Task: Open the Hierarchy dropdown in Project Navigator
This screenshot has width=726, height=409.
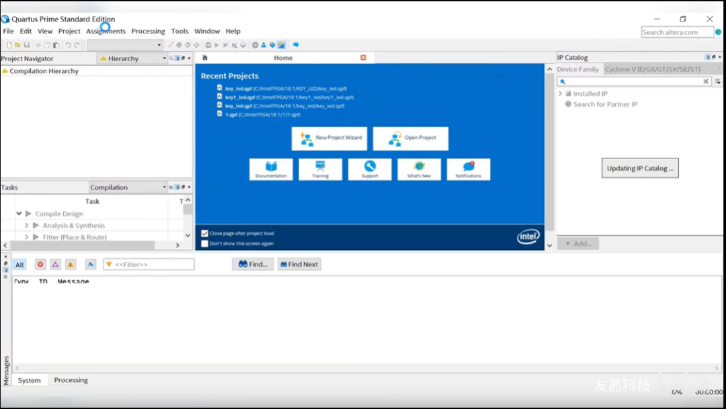Action: coord(132,58)
